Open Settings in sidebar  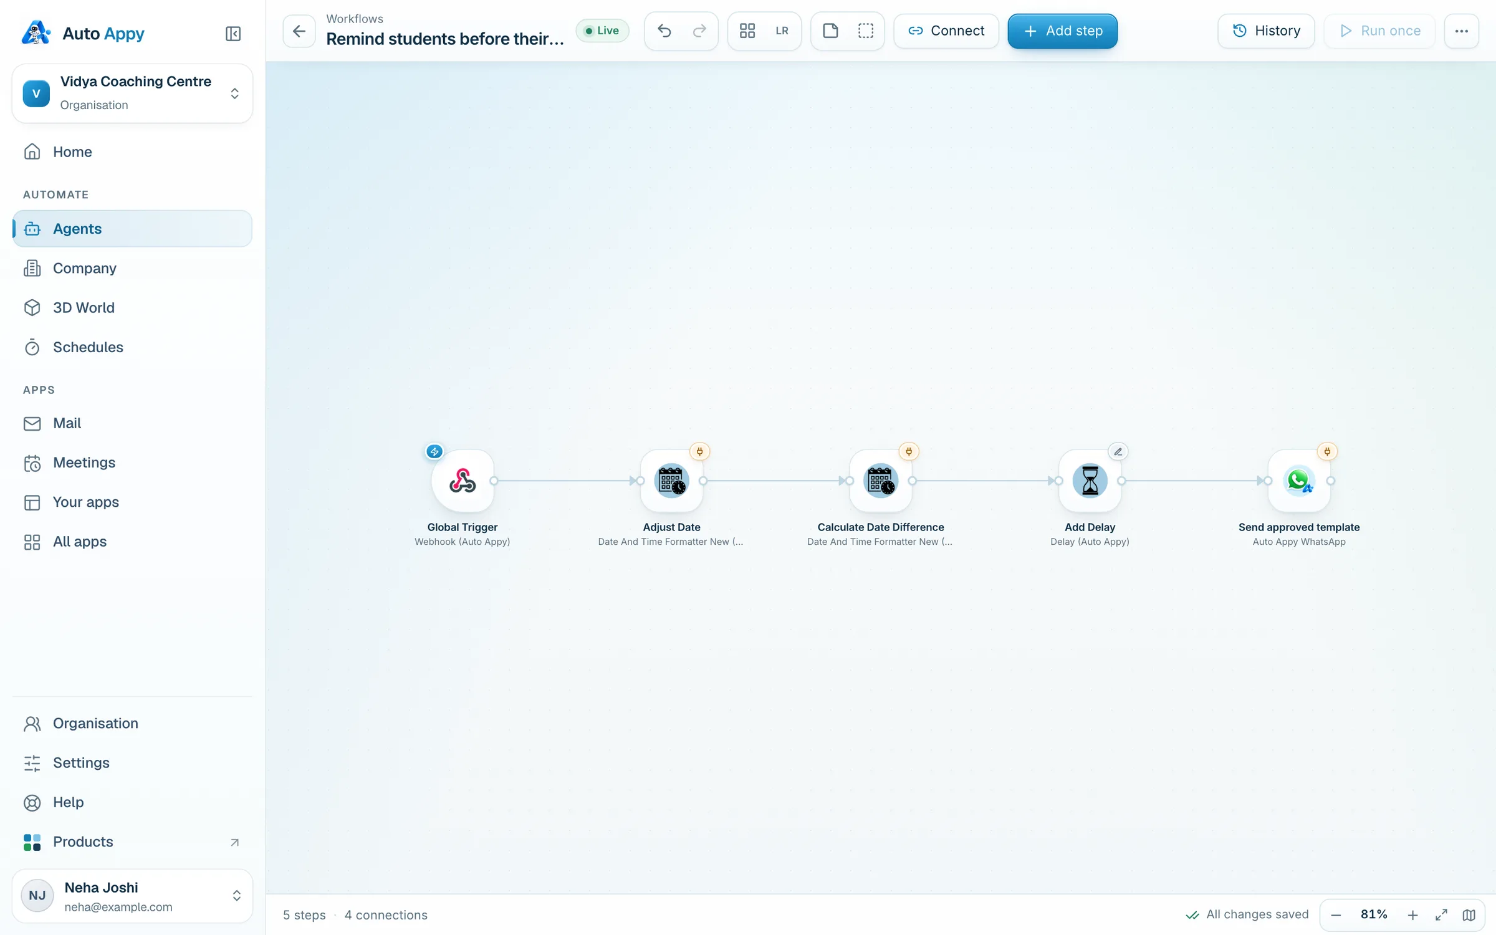click(x=132, y=763)
